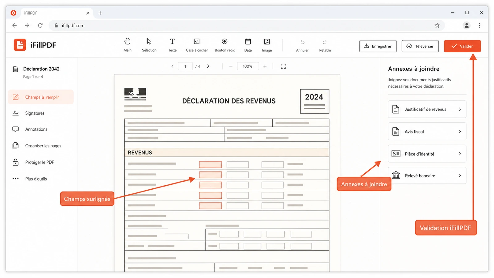
Task: Click the 100% zoom level field
Action: pos(248,66)
